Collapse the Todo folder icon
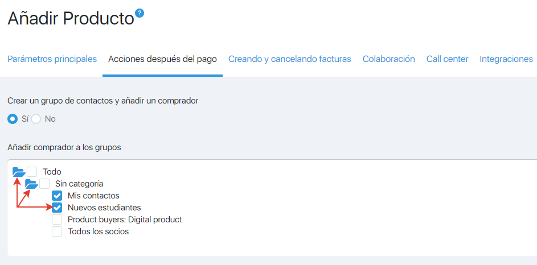This screenshot has width=537, height=265. [19, 172]
